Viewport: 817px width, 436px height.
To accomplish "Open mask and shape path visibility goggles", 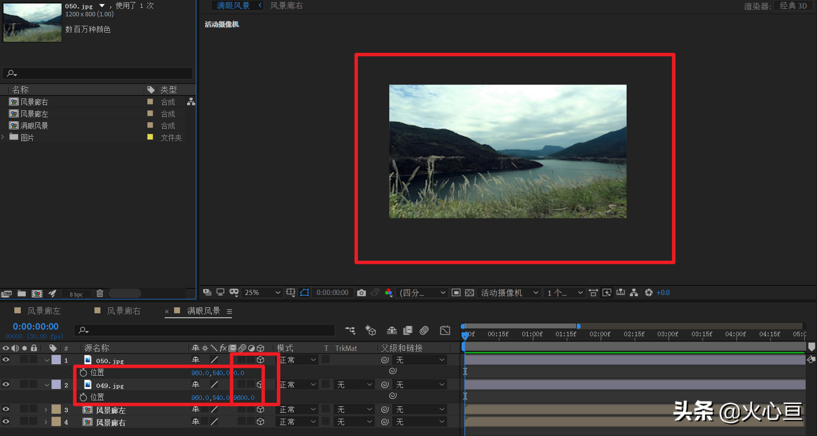I will [234, 292].
